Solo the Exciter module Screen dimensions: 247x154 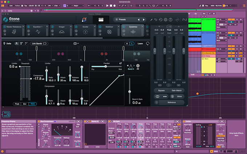pos(76,31)
